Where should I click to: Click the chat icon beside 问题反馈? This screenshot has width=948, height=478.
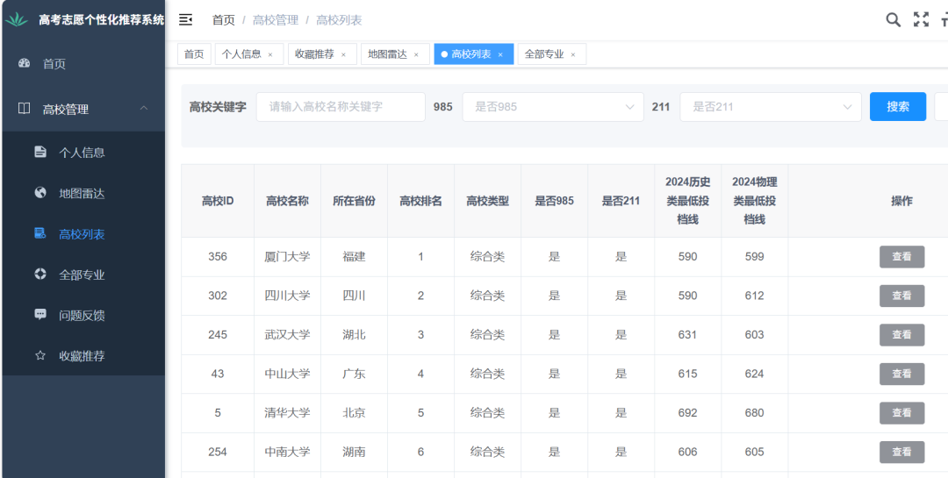click(40, 315)
